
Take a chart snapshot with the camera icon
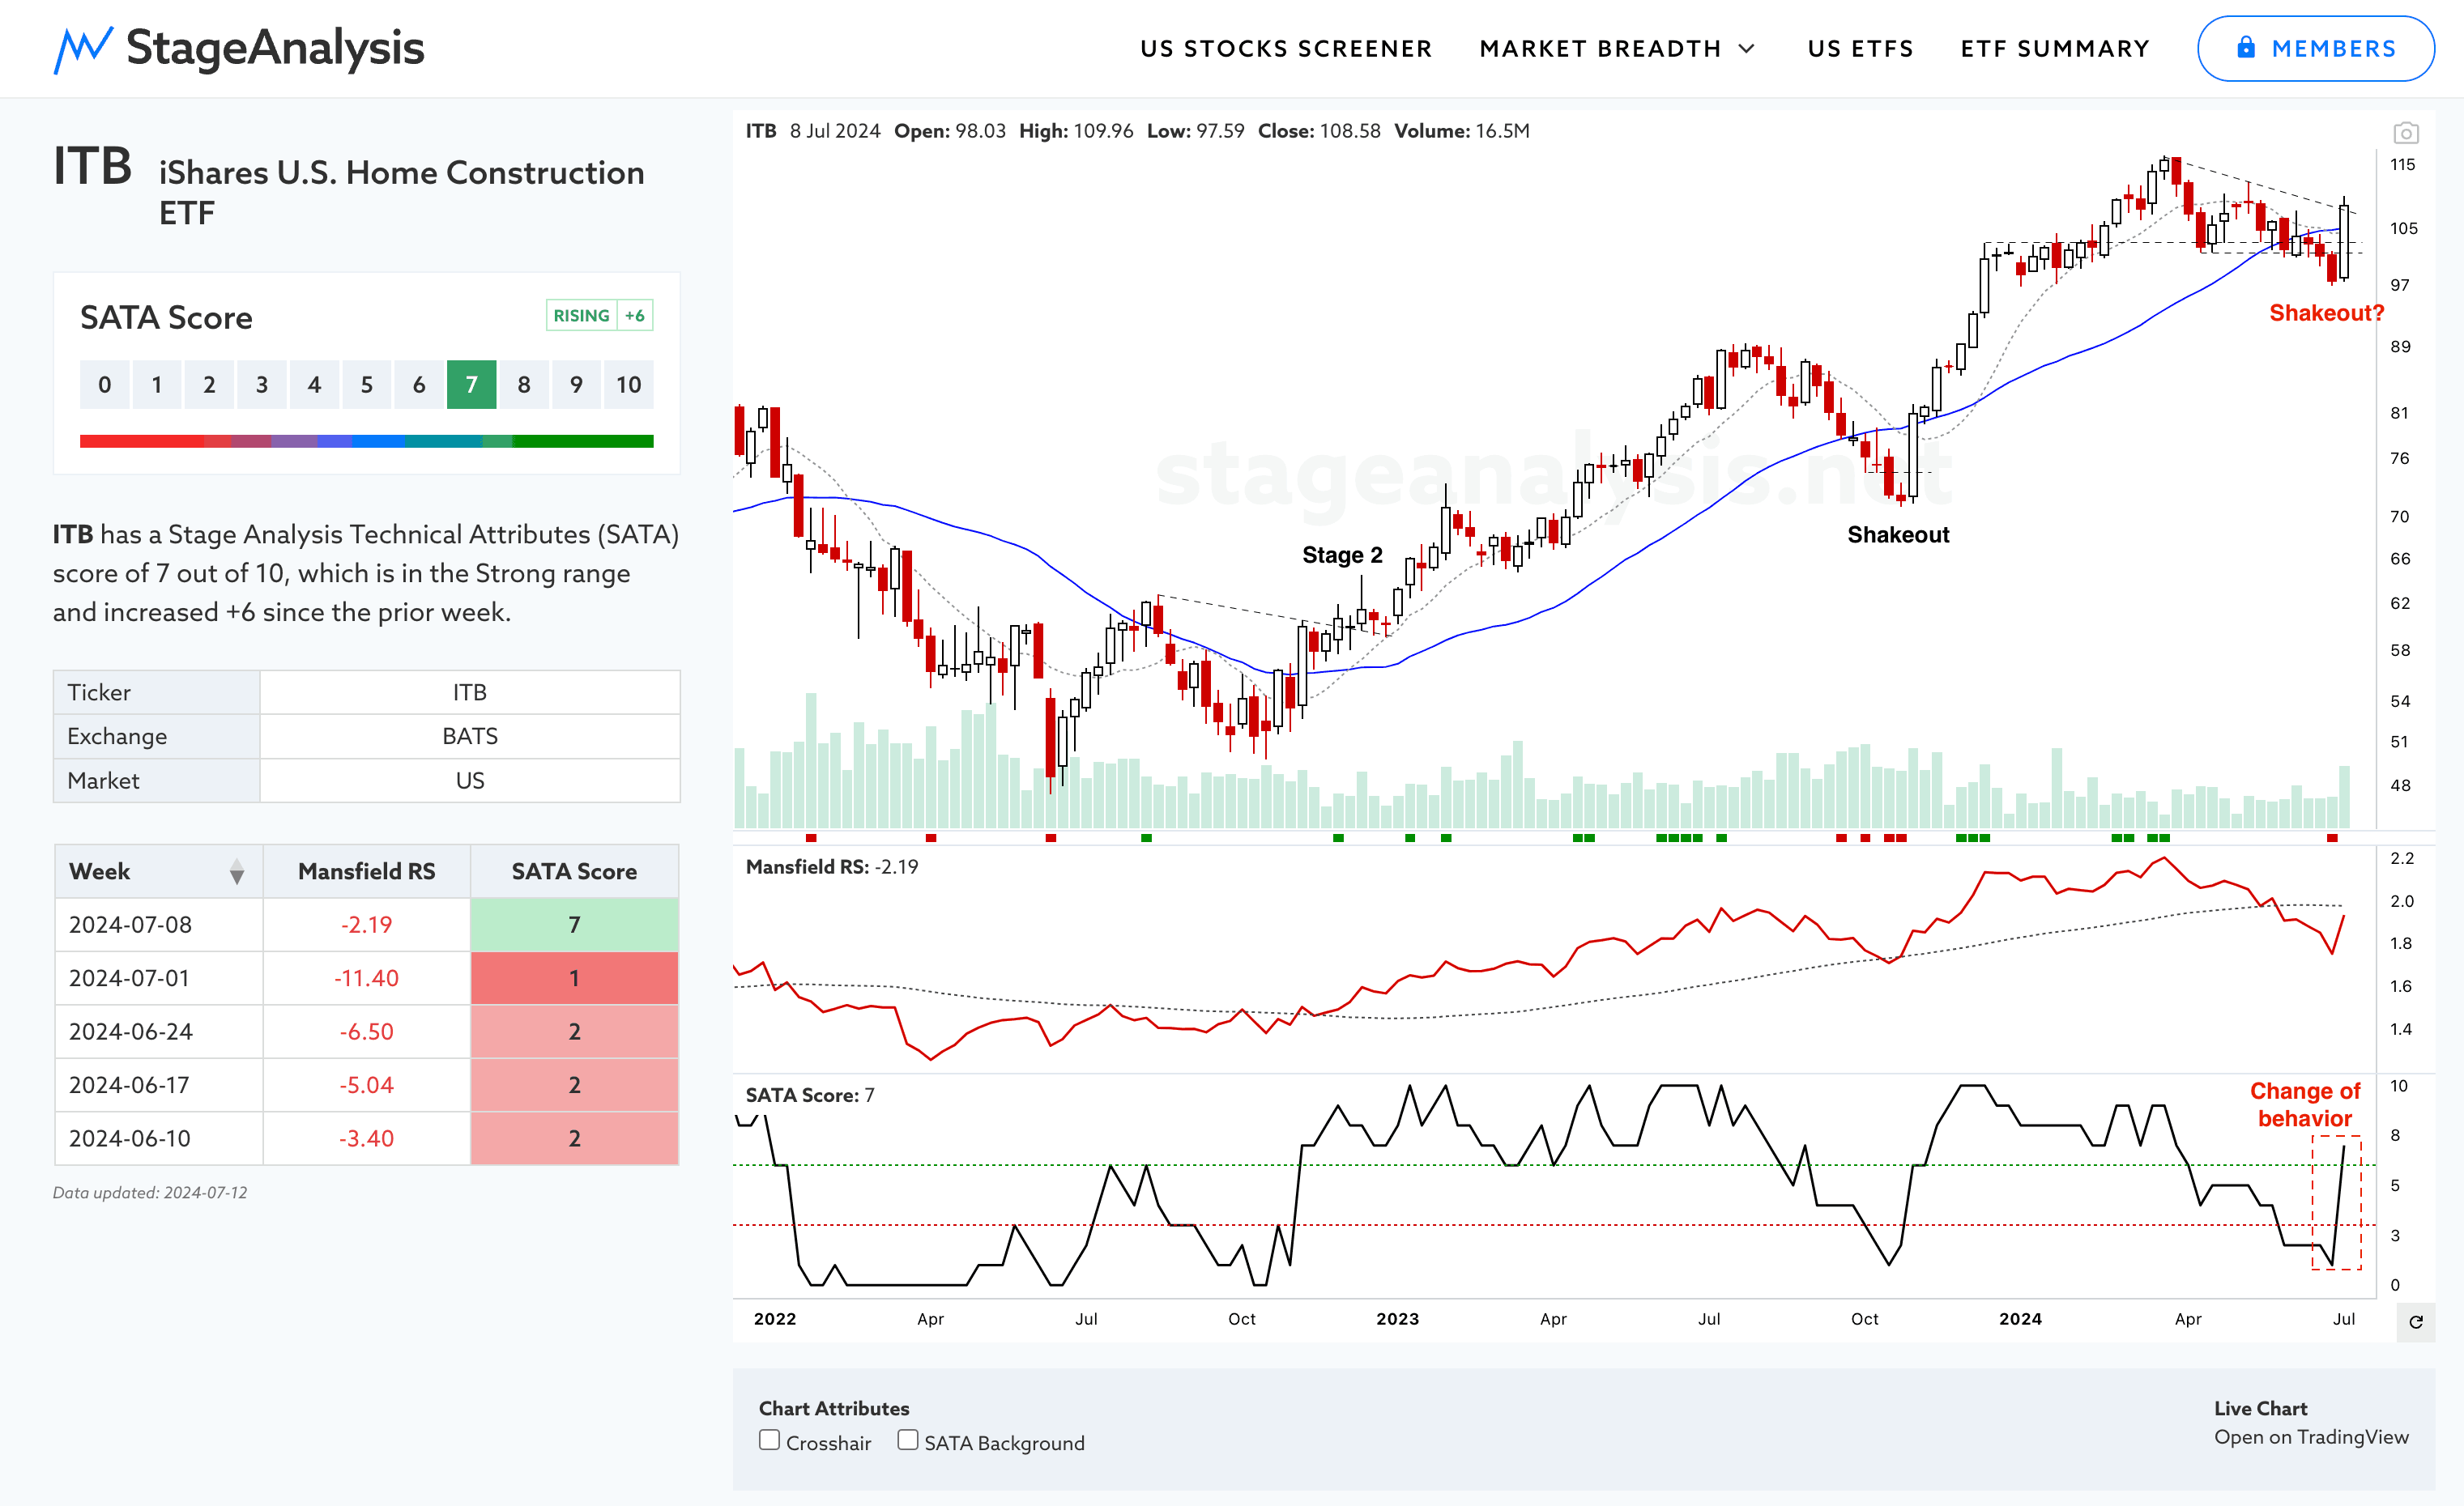point(2405,133)
